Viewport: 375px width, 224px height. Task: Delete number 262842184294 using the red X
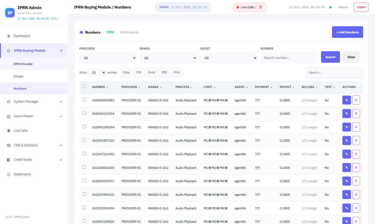[x=356, y=127]
